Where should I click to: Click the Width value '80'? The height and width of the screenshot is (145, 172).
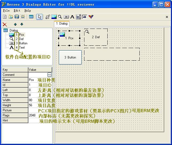tap(31, 100)
